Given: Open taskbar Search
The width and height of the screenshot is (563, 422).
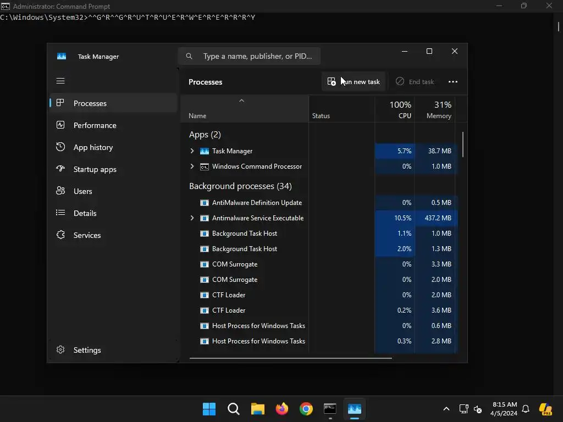Looking at the screenshot, I should tap(233, 409).
